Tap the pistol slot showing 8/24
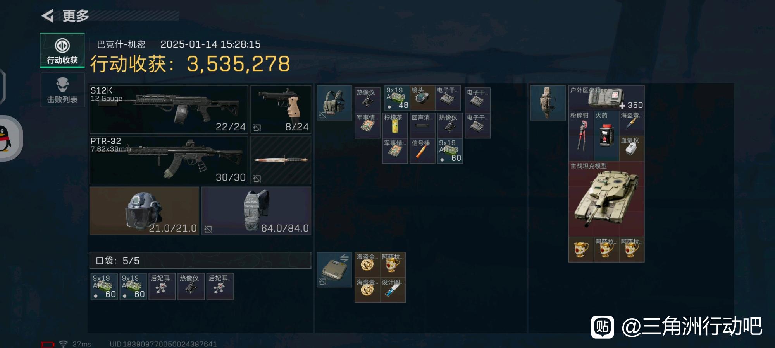 (281, 109)
